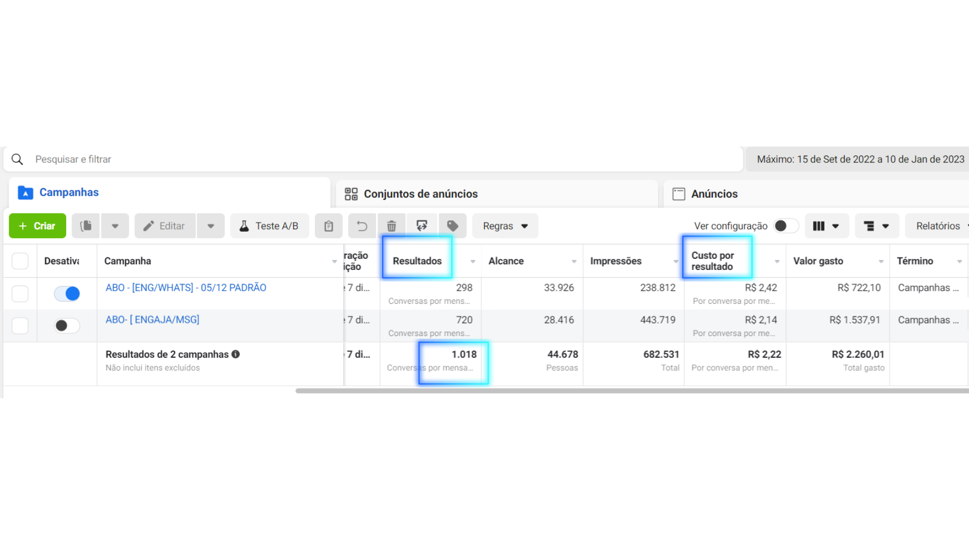Enable the ABO ENGAJA/MSG campaign toggle
Viewport: 969px width, 545px height.
tap(67, 326)
